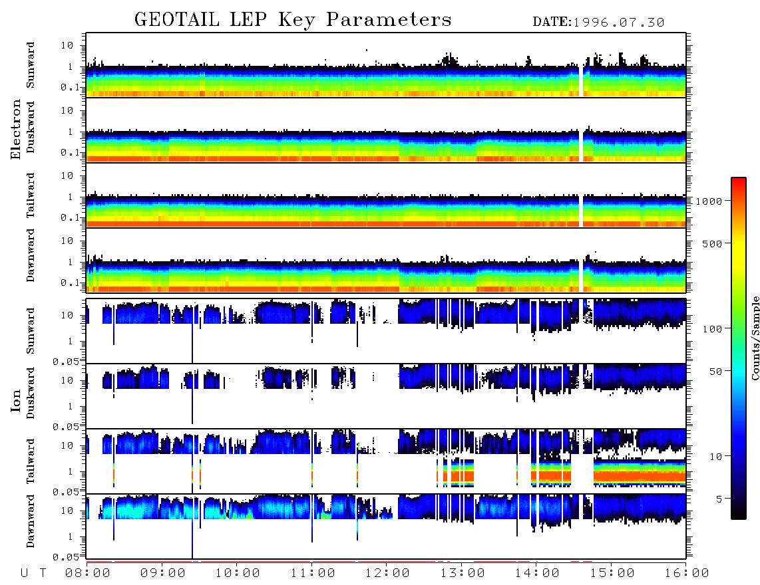The height and width of the screenshot is (585, 760).
Task: Click the 100 colorbar tick label
Action: pyautogui.click(x=713, y=329)
